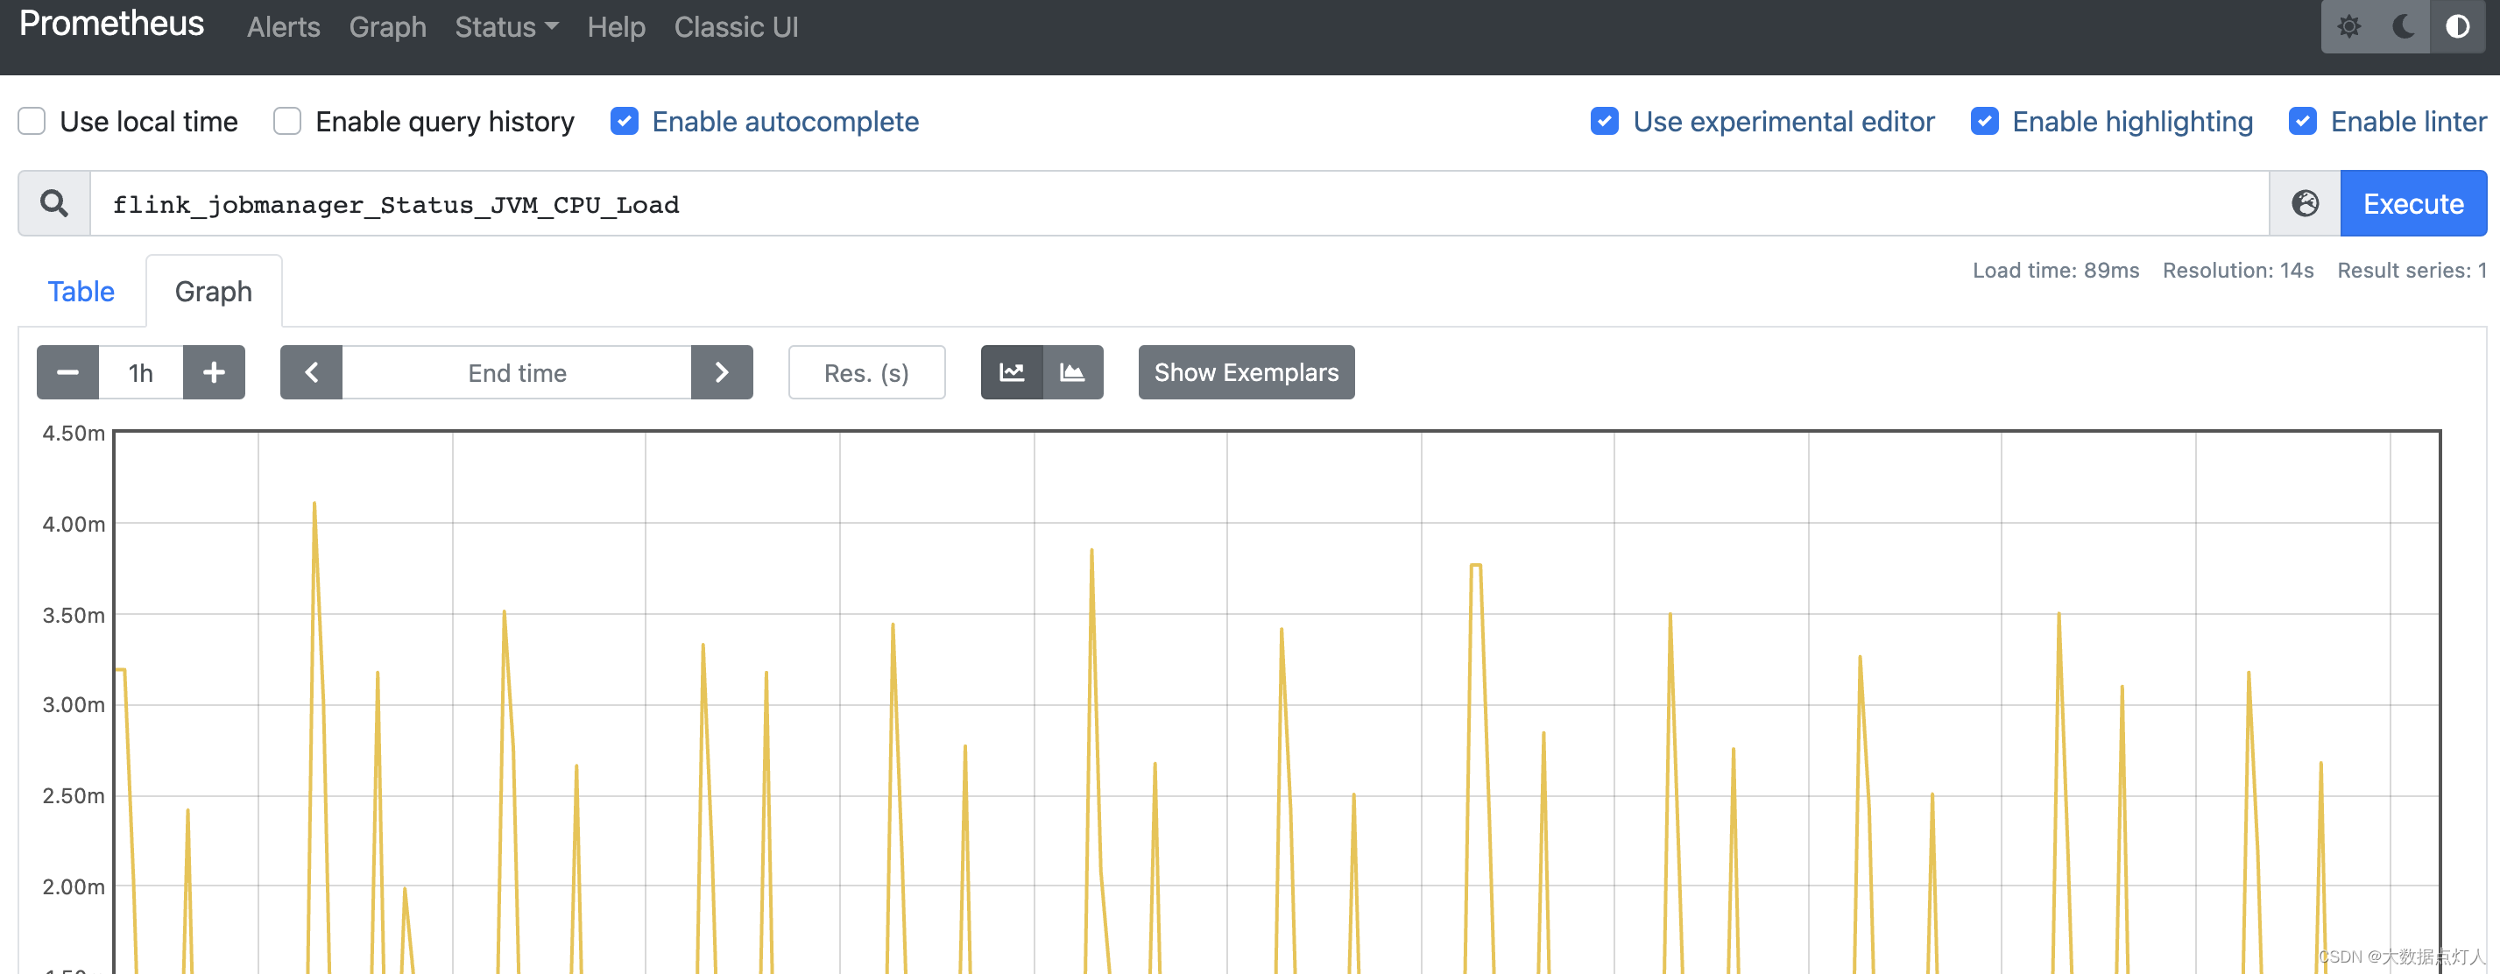Enable Use local time checkbox
This screenshot has height=974, width=2500.
point(32,121)
